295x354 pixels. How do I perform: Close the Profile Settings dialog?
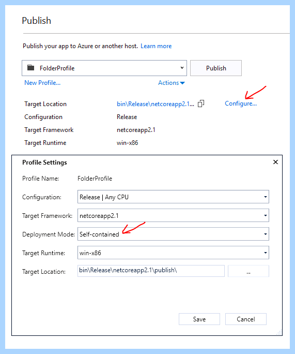pos(275,162)
